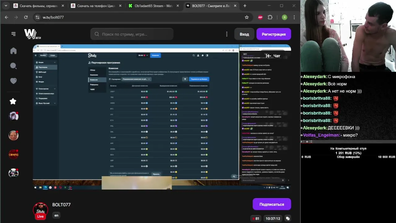Reload the current page
The image size is (396, 223).
(26, 17)
